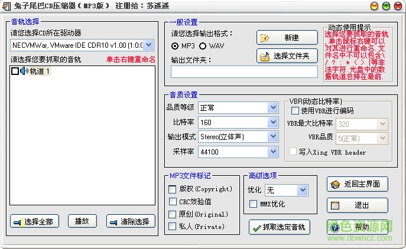This screenshot has width=406, height=249.
Task: Check 原创 (Original) option
Action: (172, 214)
